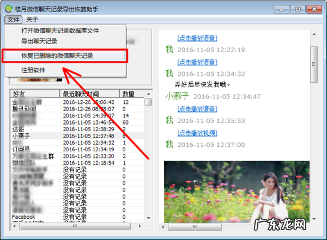The image size is (327, 240).
Task: Click the 2016-11-05 12:37:00 chat timestamp
Action: pos(211,145)
